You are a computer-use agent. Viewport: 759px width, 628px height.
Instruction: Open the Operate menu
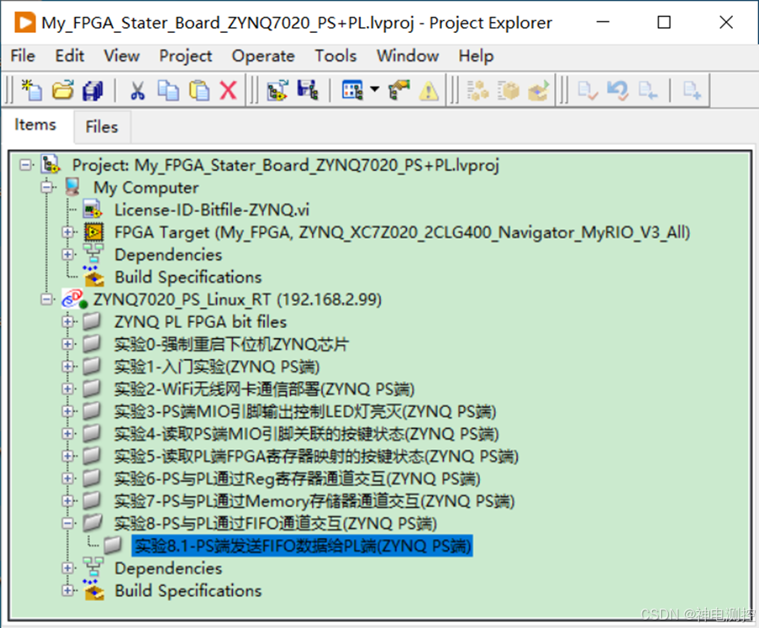263,56
